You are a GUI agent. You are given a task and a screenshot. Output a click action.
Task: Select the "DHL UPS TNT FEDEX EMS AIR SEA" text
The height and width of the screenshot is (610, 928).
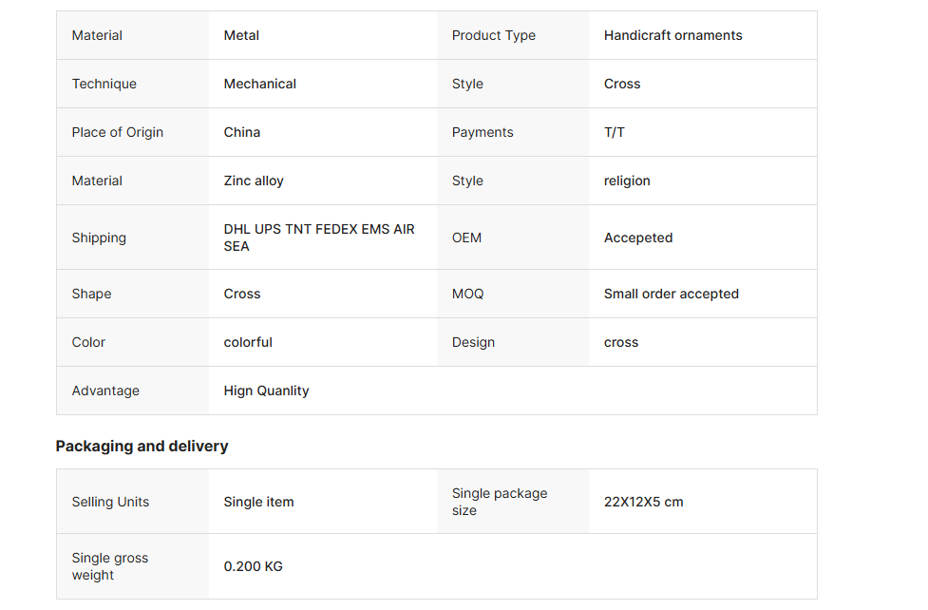point(319,238)
